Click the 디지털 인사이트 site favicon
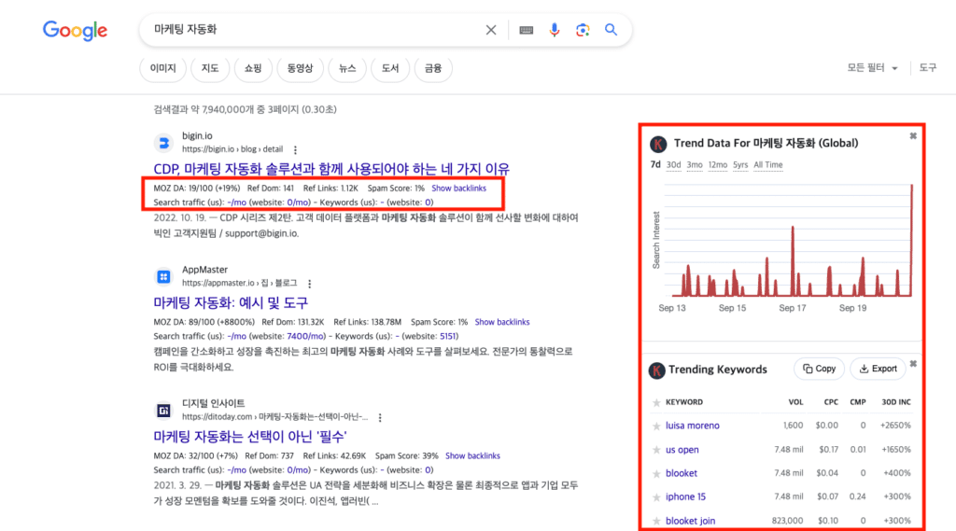Viewport: 956px width, 531px height. click(x=163, y=411)
